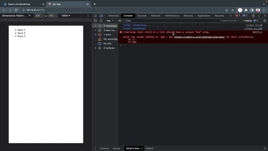This screenshot has height=151, width=268.
Task: Open the Console tab in the drawer
Action: click(104, 148)
